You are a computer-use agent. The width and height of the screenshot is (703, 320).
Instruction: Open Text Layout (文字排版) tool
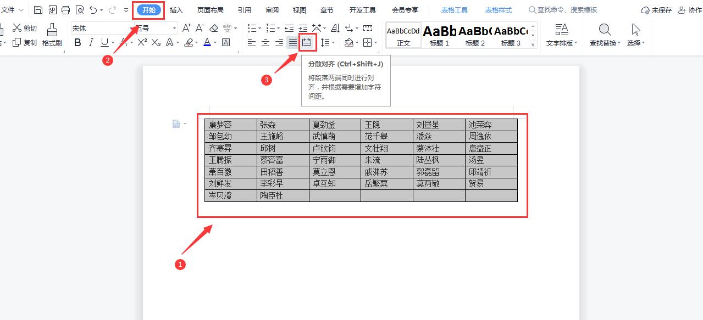(562, 35)
